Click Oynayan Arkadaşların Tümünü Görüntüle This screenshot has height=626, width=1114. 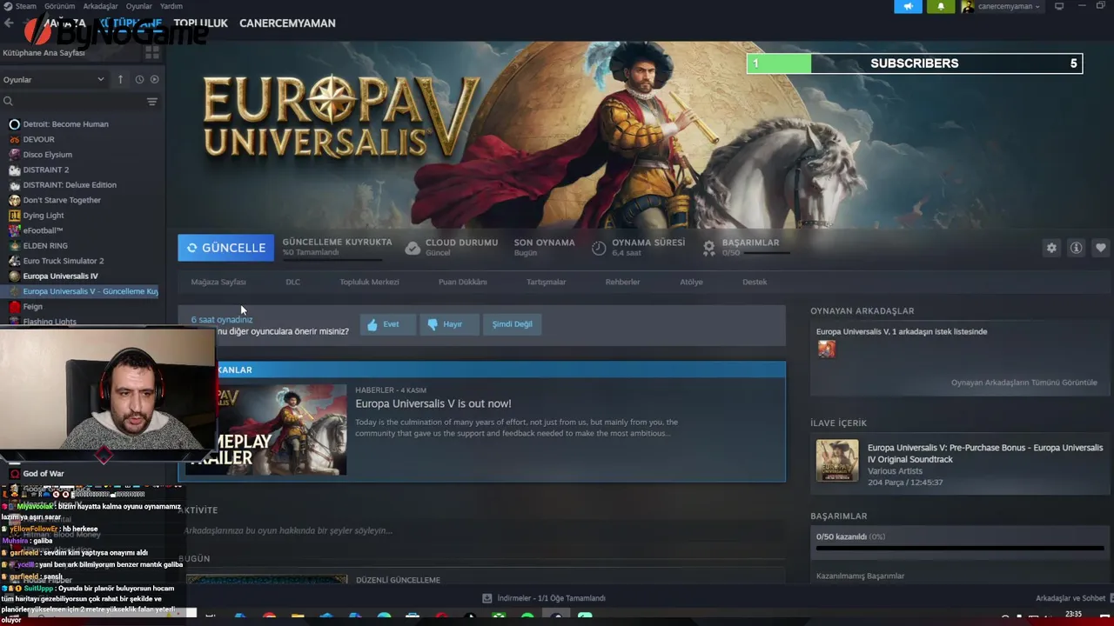tap(1023, 383)
